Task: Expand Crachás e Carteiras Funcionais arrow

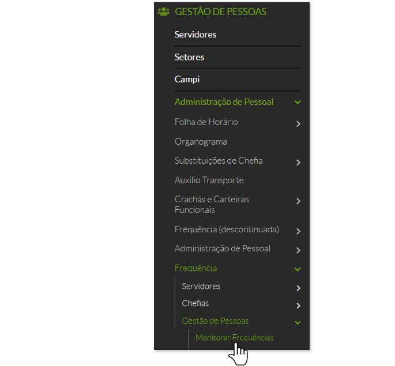Action: point(298,201)
